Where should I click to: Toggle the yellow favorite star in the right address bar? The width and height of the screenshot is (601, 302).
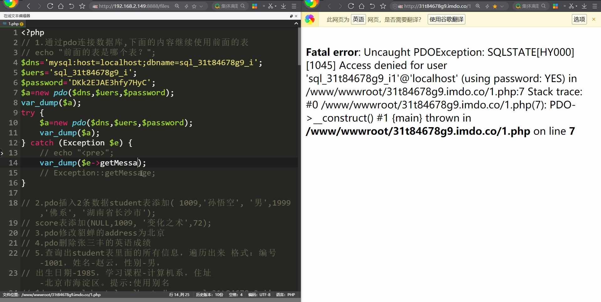click(x=495, y=6)
